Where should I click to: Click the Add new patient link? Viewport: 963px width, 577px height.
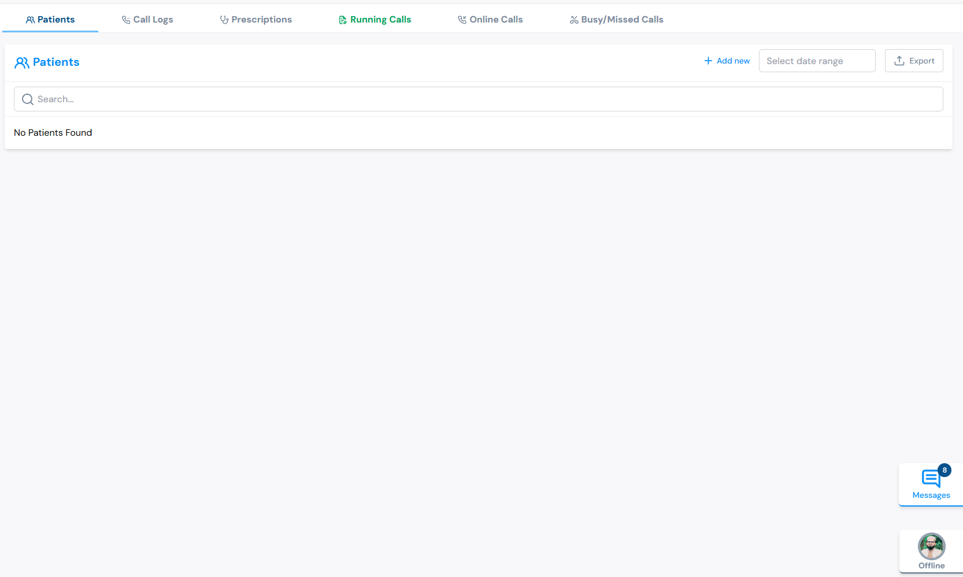point(727,61)
